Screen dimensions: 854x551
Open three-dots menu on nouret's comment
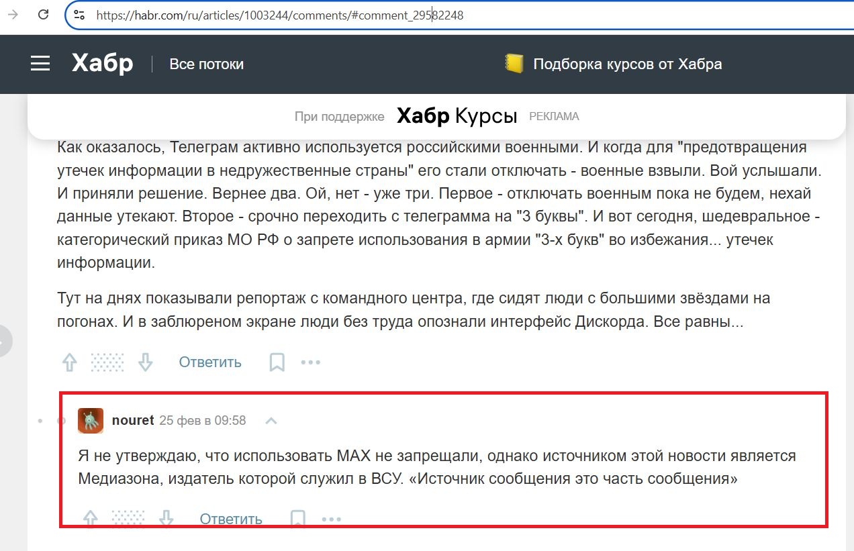click(332, 519)
